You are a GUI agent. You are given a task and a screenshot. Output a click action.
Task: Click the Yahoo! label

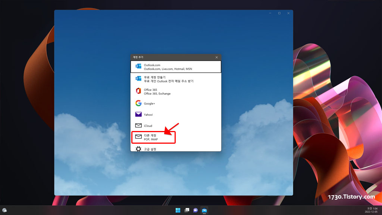click(148, 115)
